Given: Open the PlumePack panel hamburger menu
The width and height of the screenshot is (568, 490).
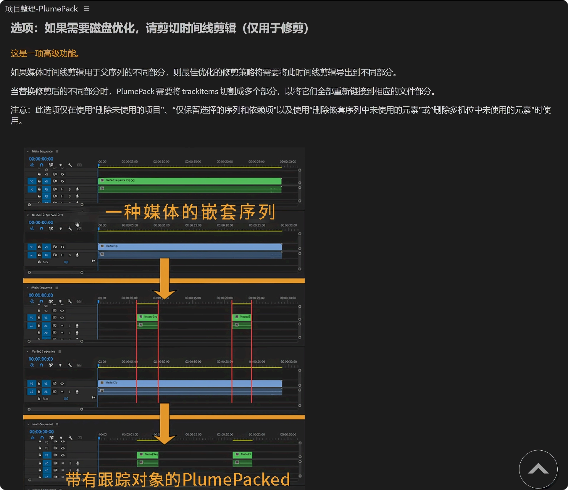Looking at the screenshot, I should click(87, 9).
